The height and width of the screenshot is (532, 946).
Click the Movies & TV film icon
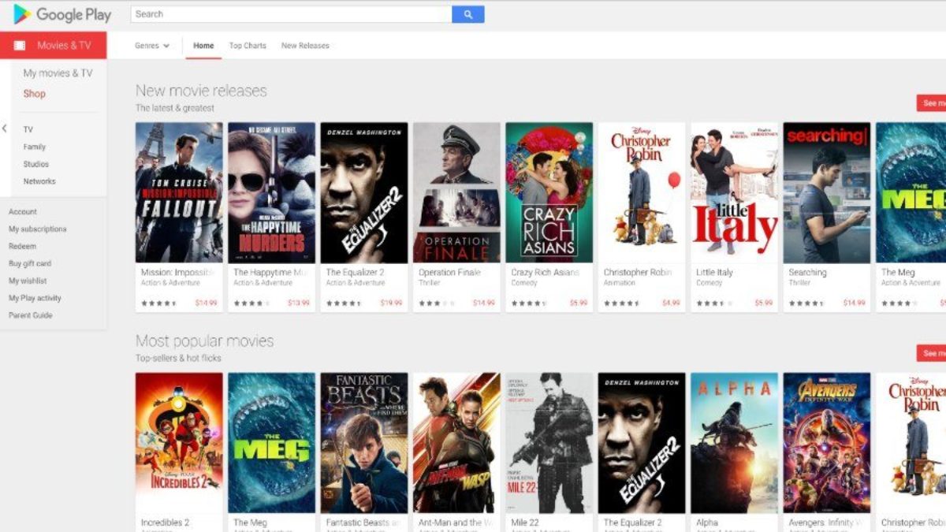[20, 46]
